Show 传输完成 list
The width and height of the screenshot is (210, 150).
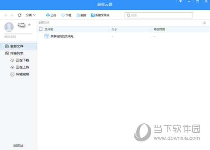(x=20, y=74)
